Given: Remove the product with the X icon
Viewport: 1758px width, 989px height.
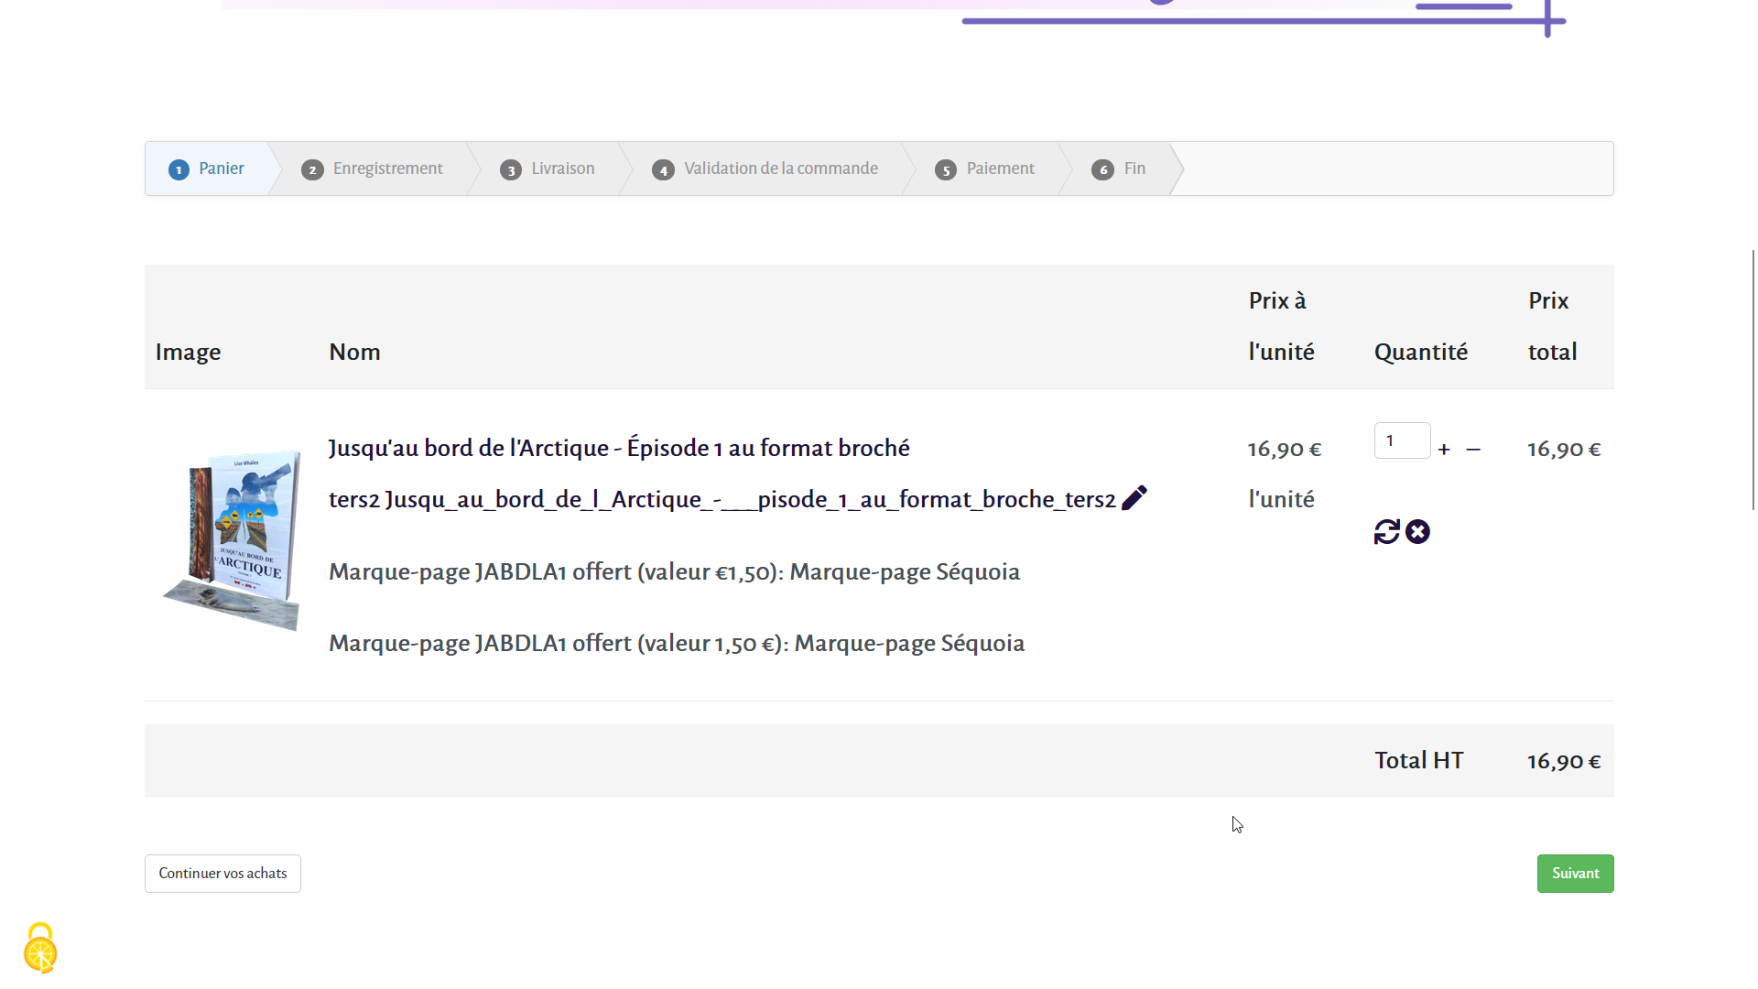Looking at the screenshot, I should [1417, 532].
